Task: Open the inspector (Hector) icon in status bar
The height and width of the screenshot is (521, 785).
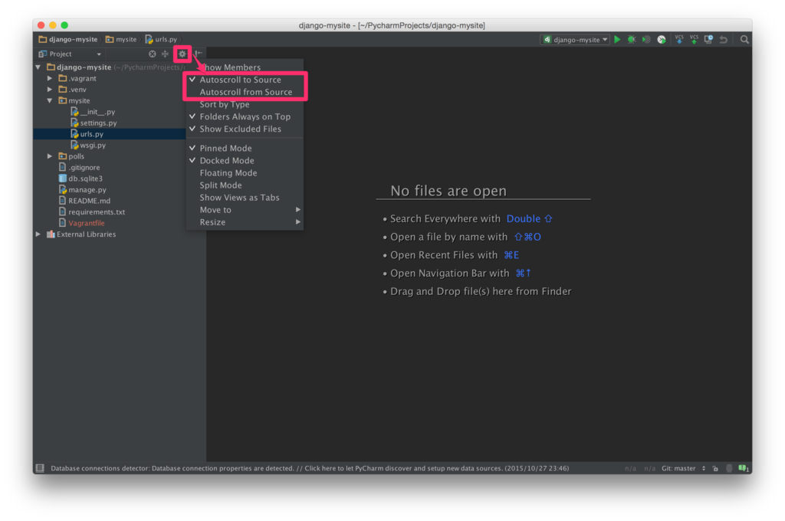Action: 729,468
